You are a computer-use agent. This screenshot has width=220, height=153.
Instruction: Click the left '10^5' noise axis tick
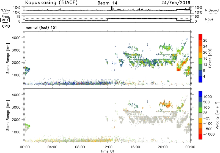point(17,8)
